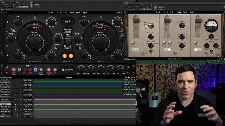This screenshot has width=225, height=126.
Task: Click channel 1 Rectifier selector knob
Action: pyautogui.click(x=51, y=22)
